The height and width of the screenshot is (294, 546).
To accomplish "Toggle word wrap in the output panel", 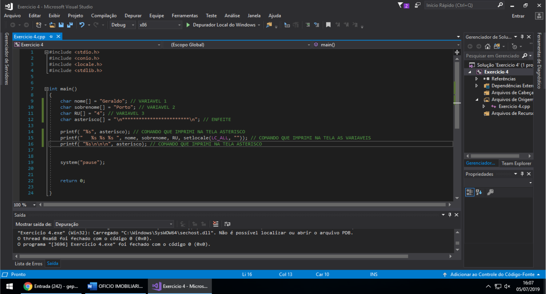I will pyautogui.click(x=227, y=224).
